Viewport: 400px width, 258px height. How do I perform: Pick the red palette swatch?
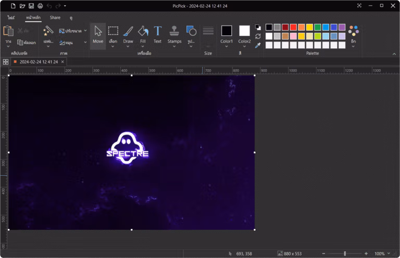pos(293,27)
